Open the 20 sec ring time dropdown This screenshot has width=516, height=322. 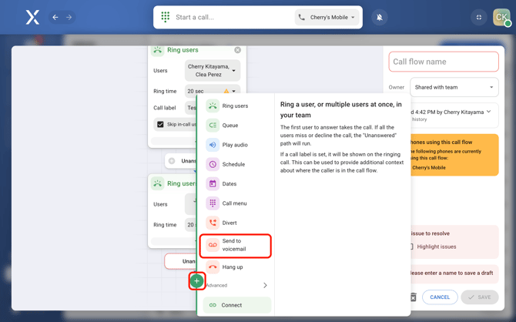point(213,91)
